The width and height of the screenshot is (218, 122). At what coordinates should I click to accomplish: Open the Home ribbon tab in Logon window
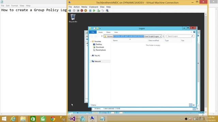point(100,32)
